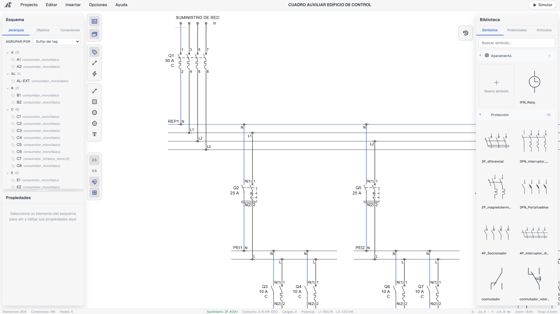Click the app logo icon

pos(8,5)
